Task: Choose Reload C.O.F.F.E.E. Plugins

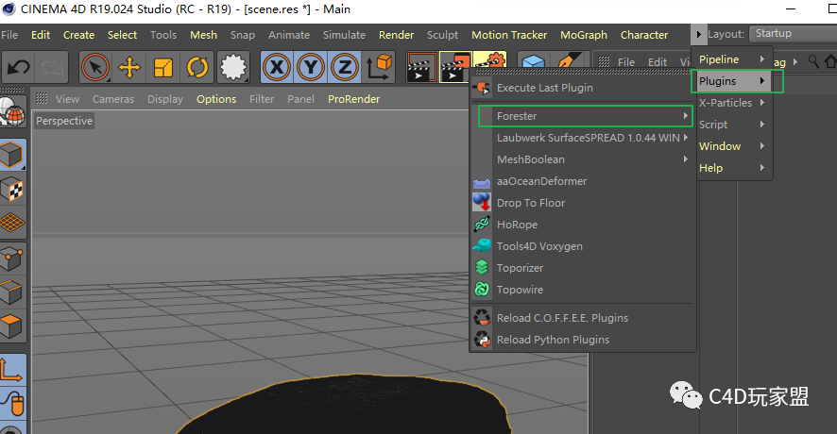Action: click(583, 318)
